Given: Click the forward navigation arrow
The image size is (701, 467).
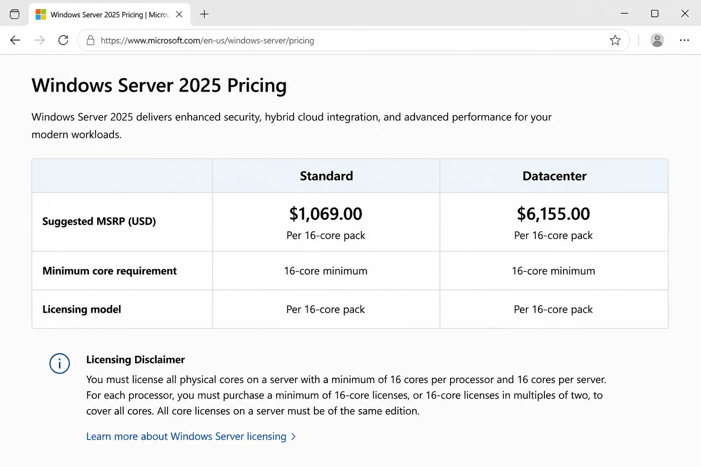Looking at the screenshot, I should click(x=40, y=40).
